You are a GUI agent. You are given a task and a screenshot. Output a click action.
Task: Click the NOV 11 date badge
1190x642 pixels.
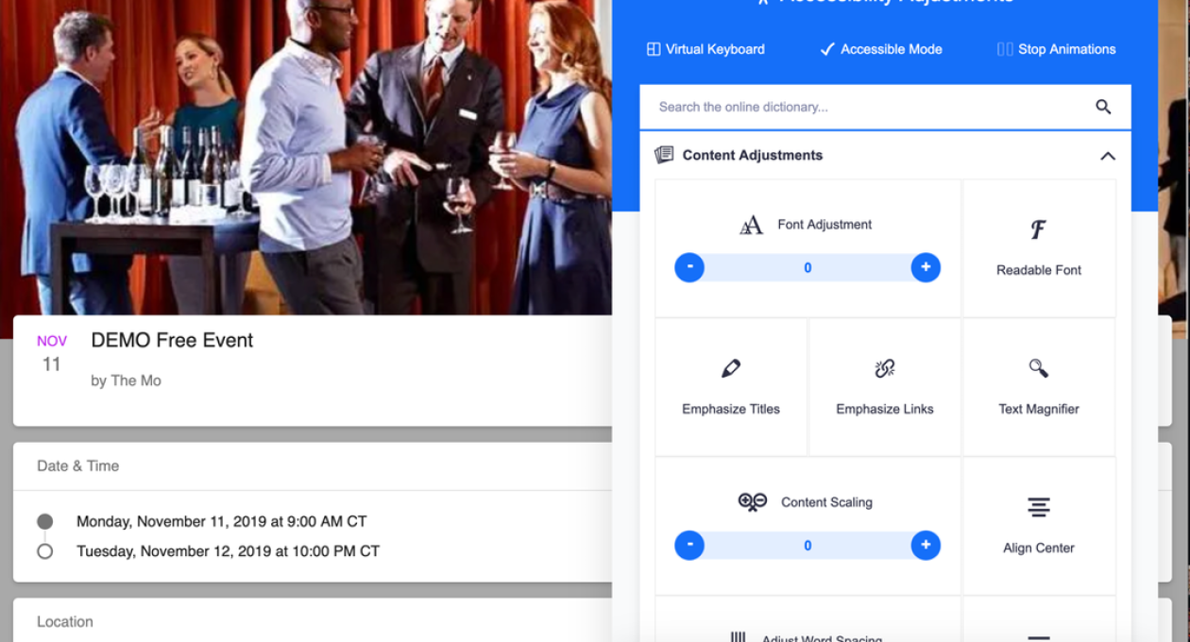click(x=52, y=353)
